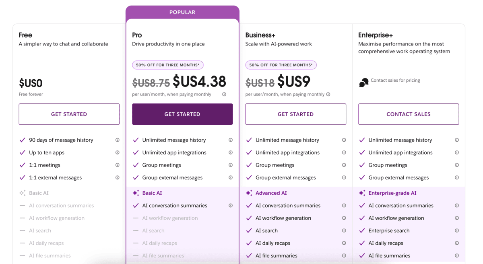Image resolution: width=483 pixels, height=264 pixels.
Task: Click GET STARTED under Business+
Action: (295, 114)
